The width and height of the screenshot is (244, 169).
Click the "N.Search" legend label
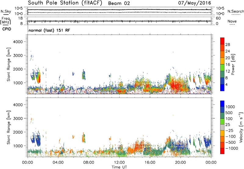click(236, 11)
